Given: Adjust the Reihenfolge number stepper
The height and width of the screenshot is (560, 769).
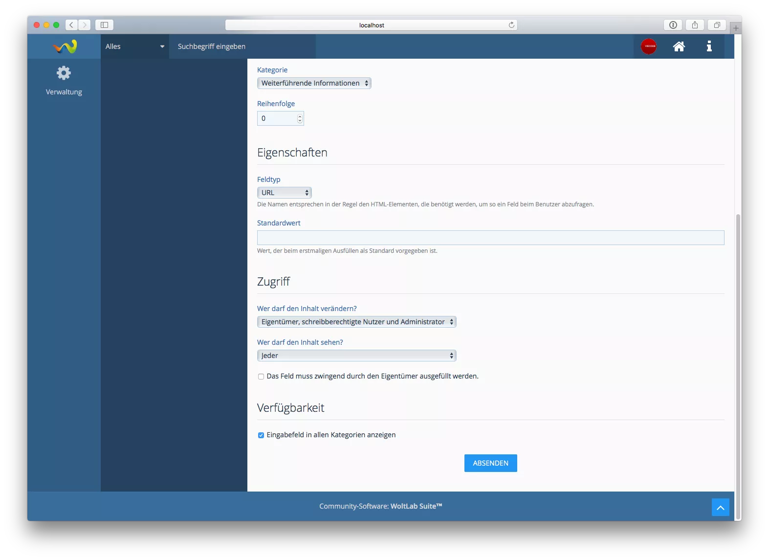Looking at the screenshot, I should [x=300, y=118].
